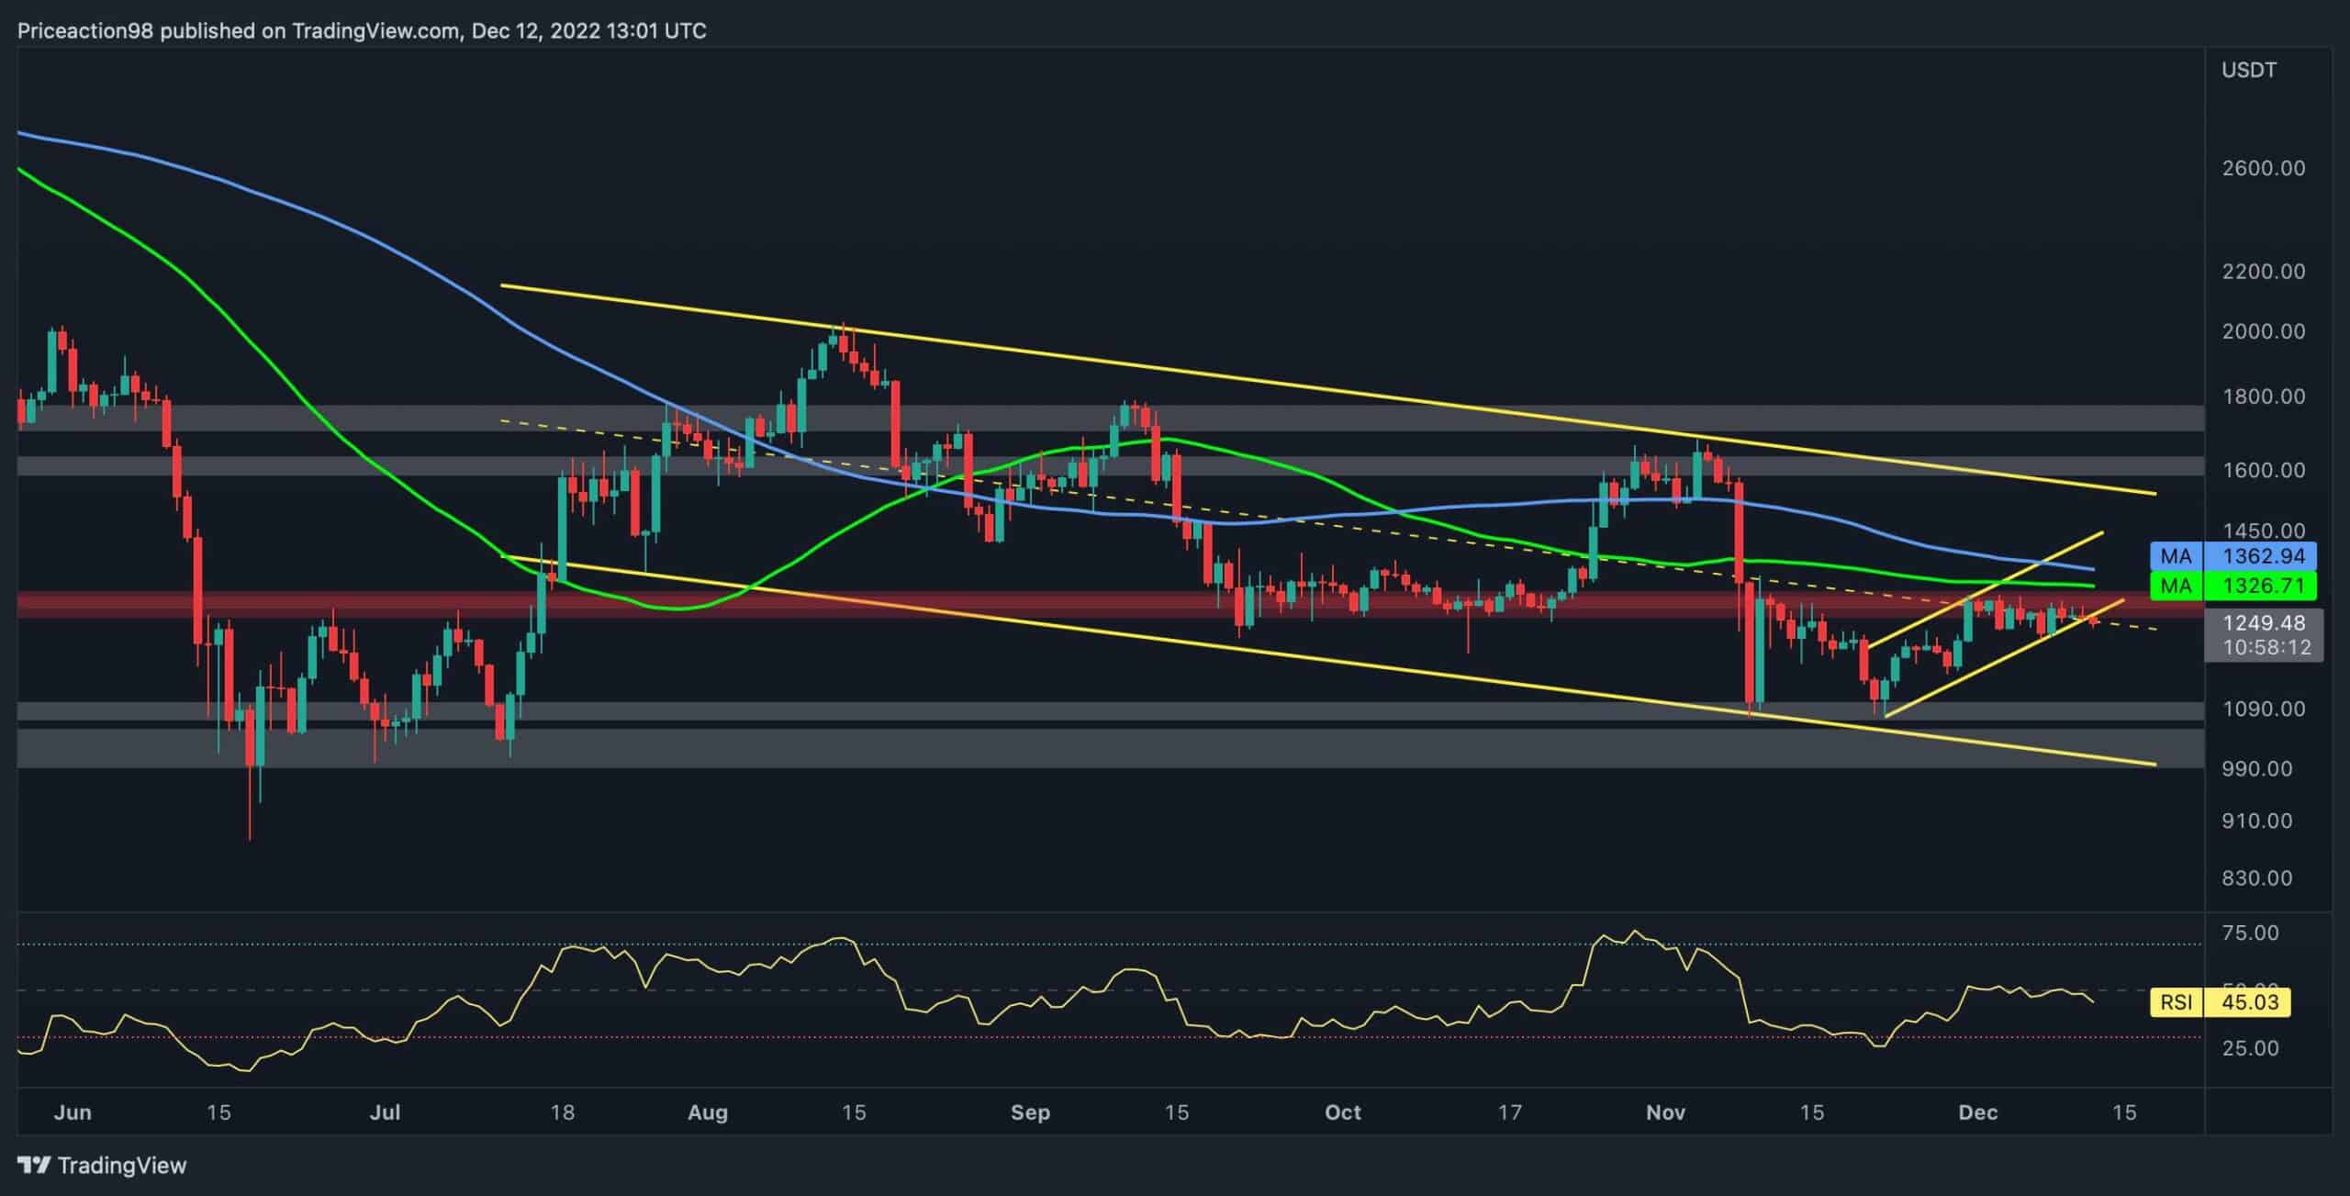Click the 1600.00 price axis label

[x=2264, y=471]
